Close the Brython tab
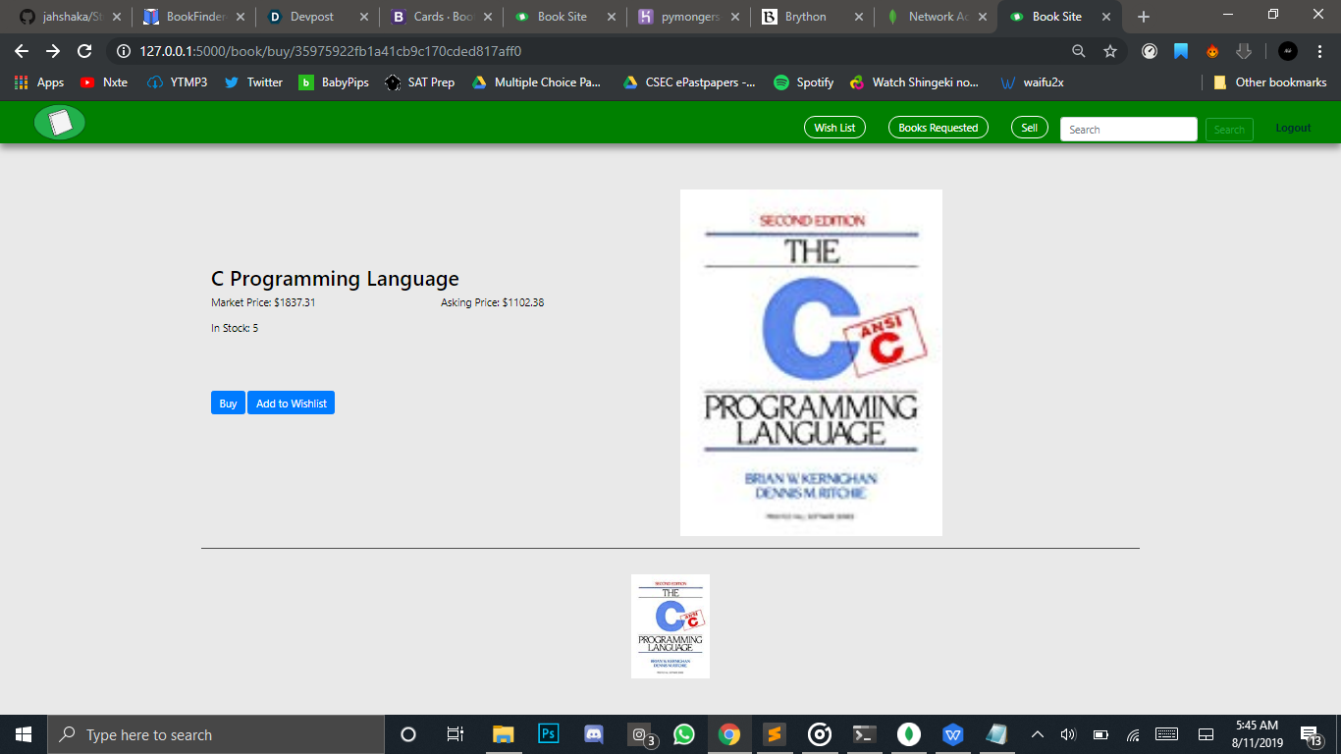 point(859,17)
